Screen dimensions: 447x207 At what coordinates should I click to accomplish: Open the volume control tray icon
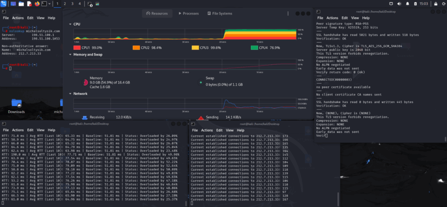[x=399, y=3]
